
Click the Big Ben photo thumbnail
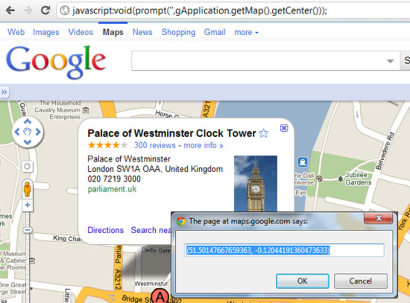coord(256,184)
